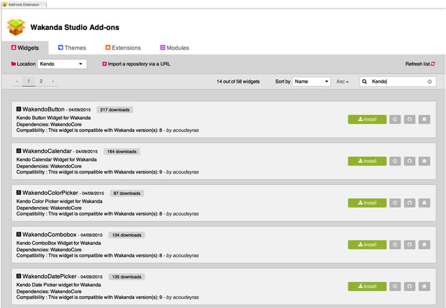The width and height of the screenshot is (446, 308).
Task: Open GitHub repository for WakendoCombobox
Action: (409, 245)
